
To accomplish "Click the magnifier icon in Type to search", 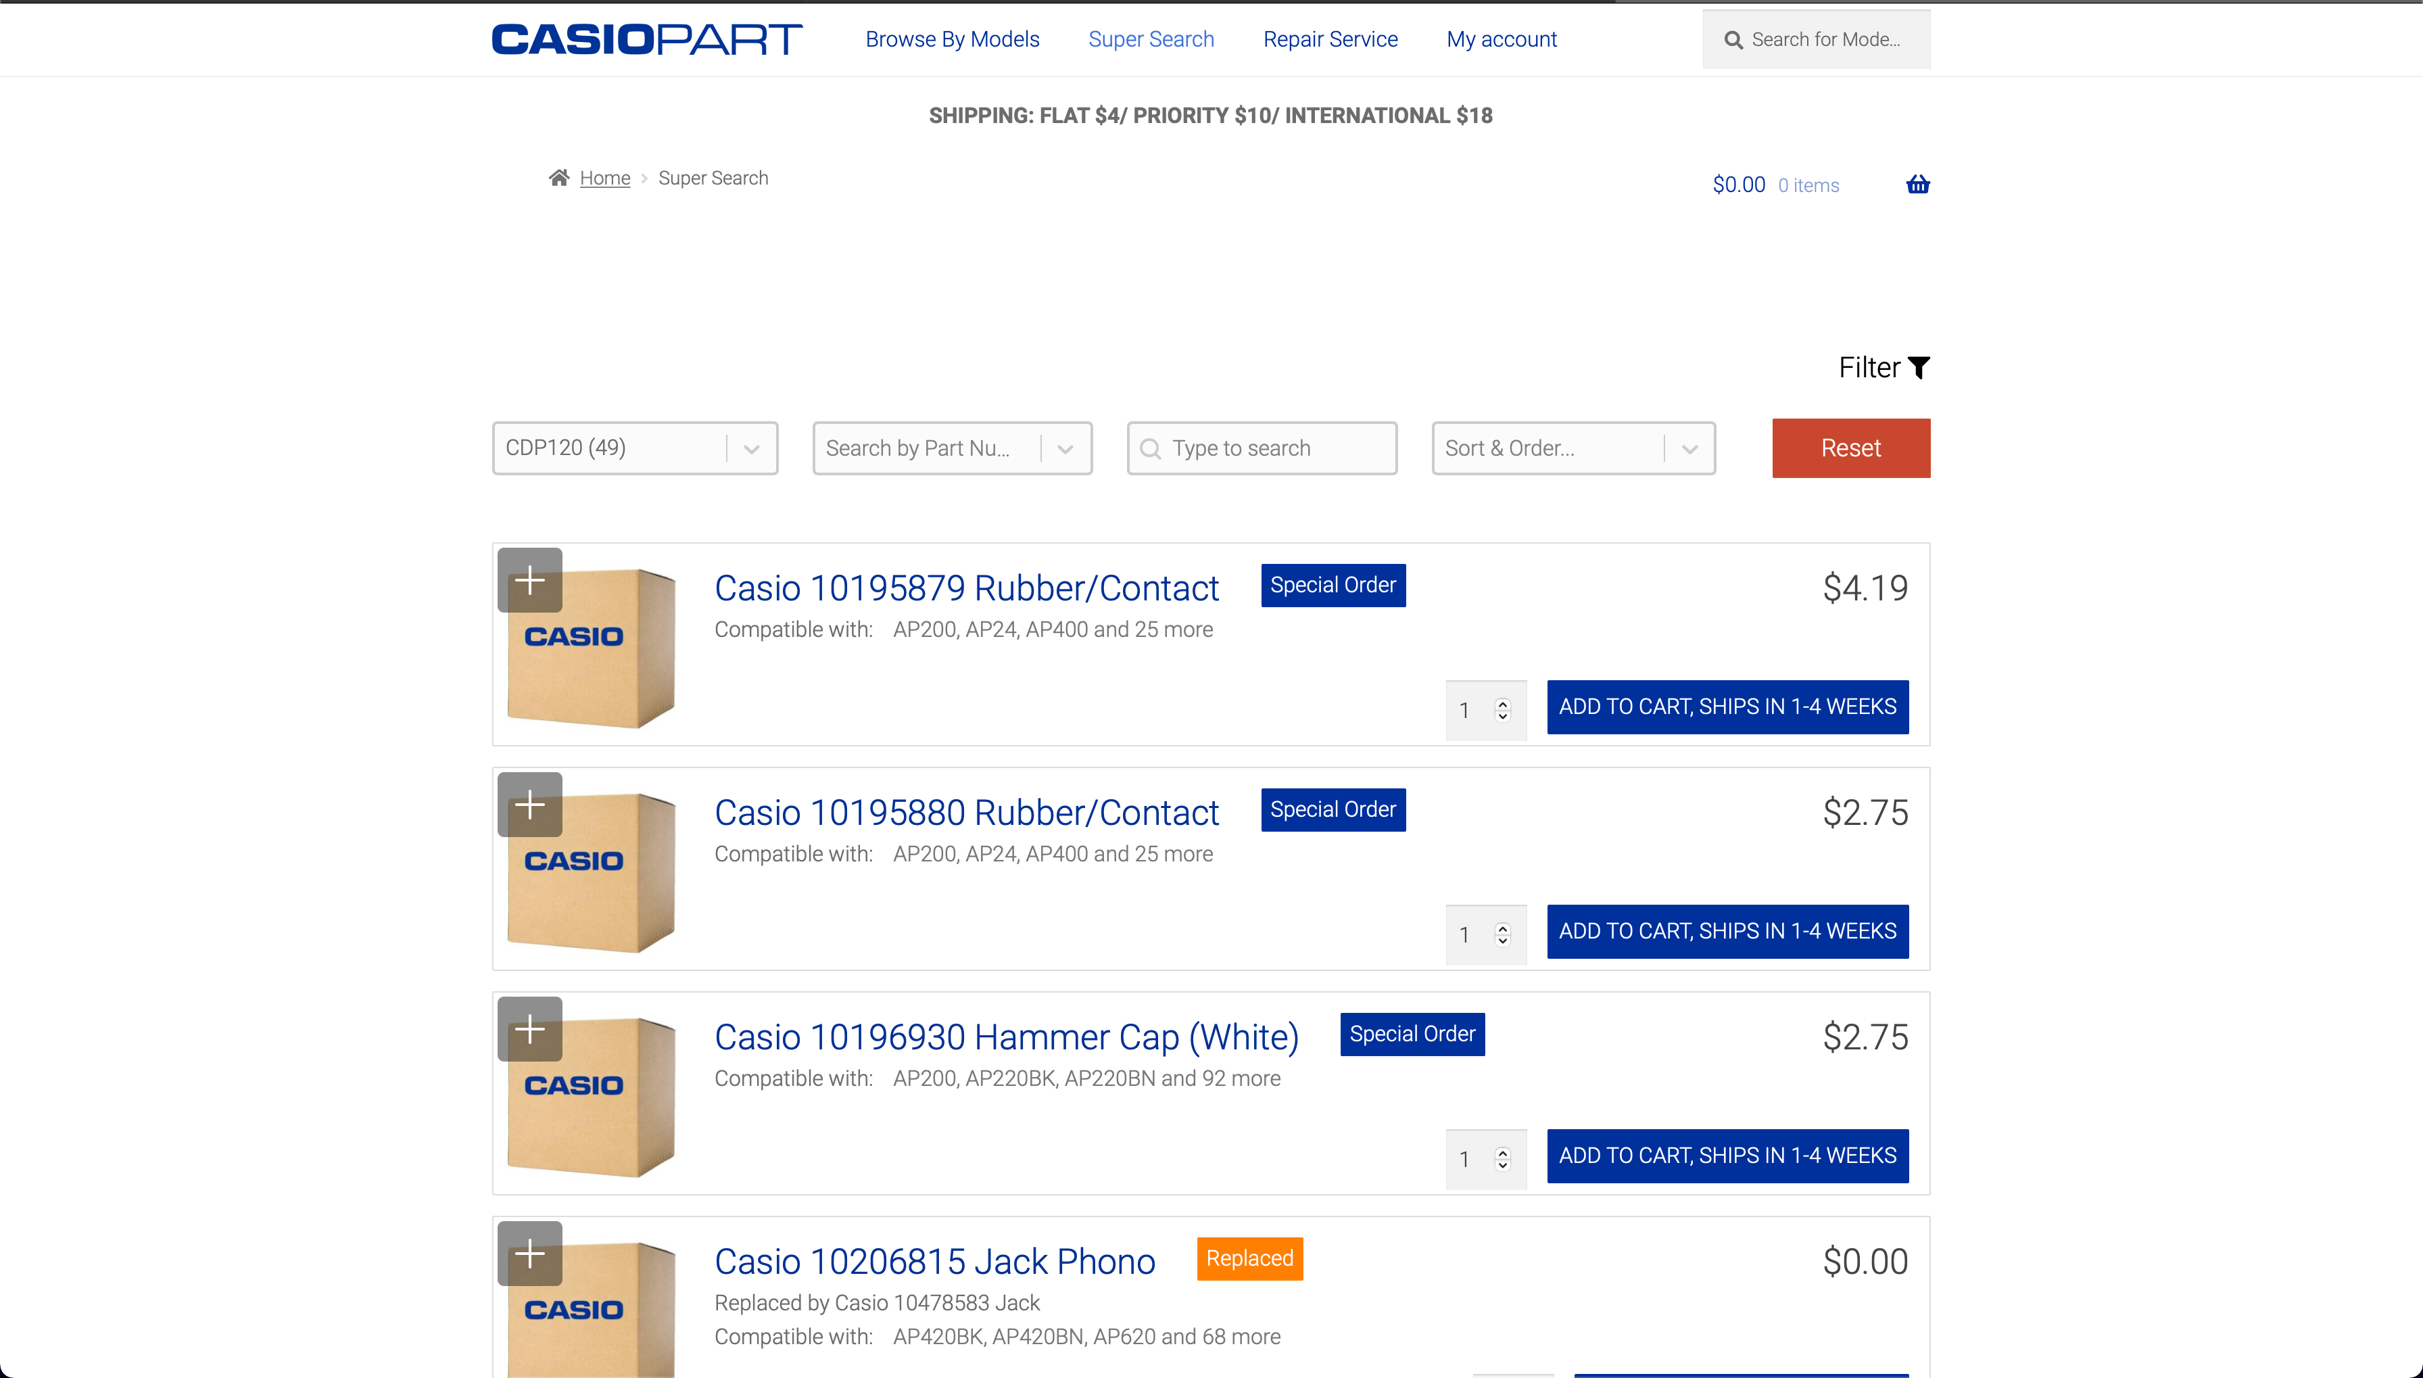I will tap(1151, 448).
